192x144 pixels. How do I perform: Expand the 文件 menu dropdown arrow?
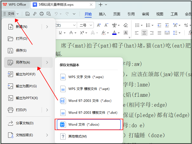[18, 14]
